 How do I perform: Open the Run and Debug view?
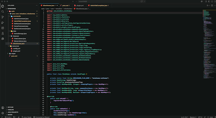[3, 23]
